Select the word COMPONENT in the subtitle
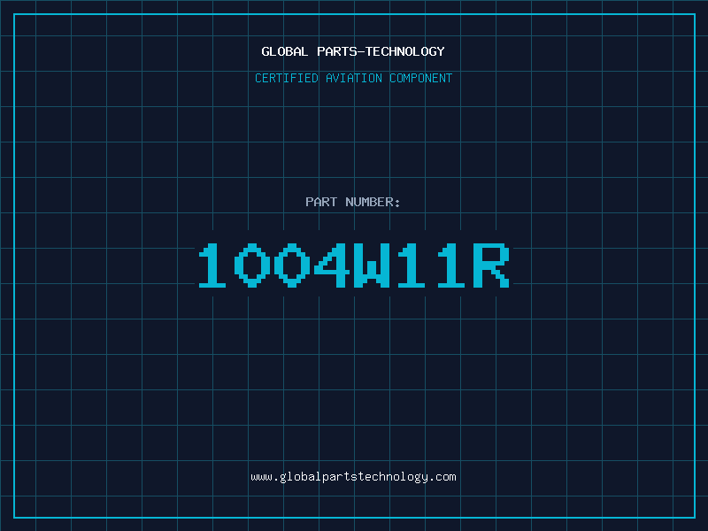Image resolution: width=708 pixels, height=531 pixels. click(421, 78)
